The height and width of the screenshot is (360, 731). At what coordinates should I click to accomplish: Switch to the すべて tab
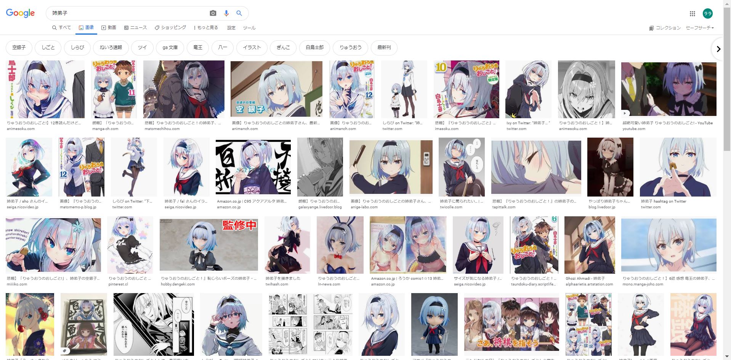[62, 27]
